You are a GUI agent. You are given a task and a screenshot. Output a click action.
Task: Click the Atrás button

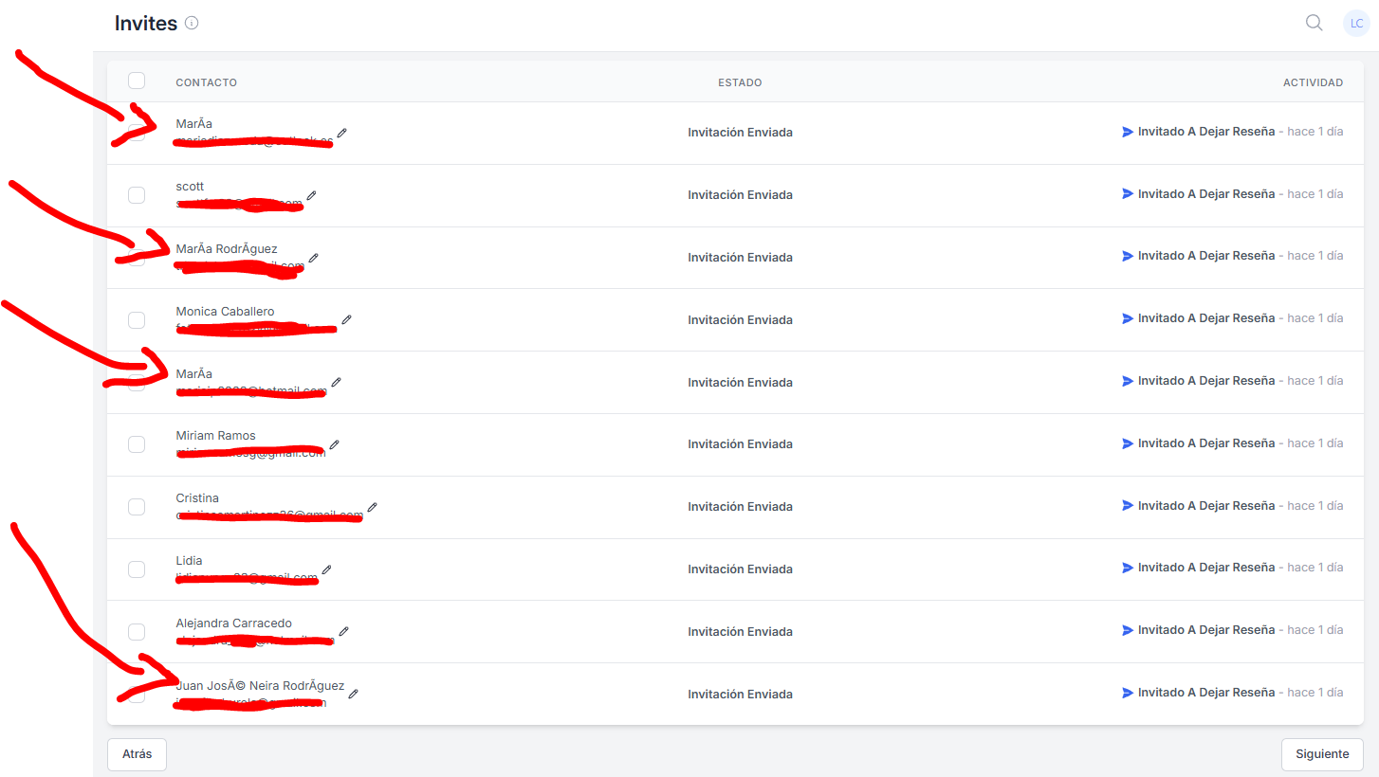pyautogui.click(x=137, y=754)
